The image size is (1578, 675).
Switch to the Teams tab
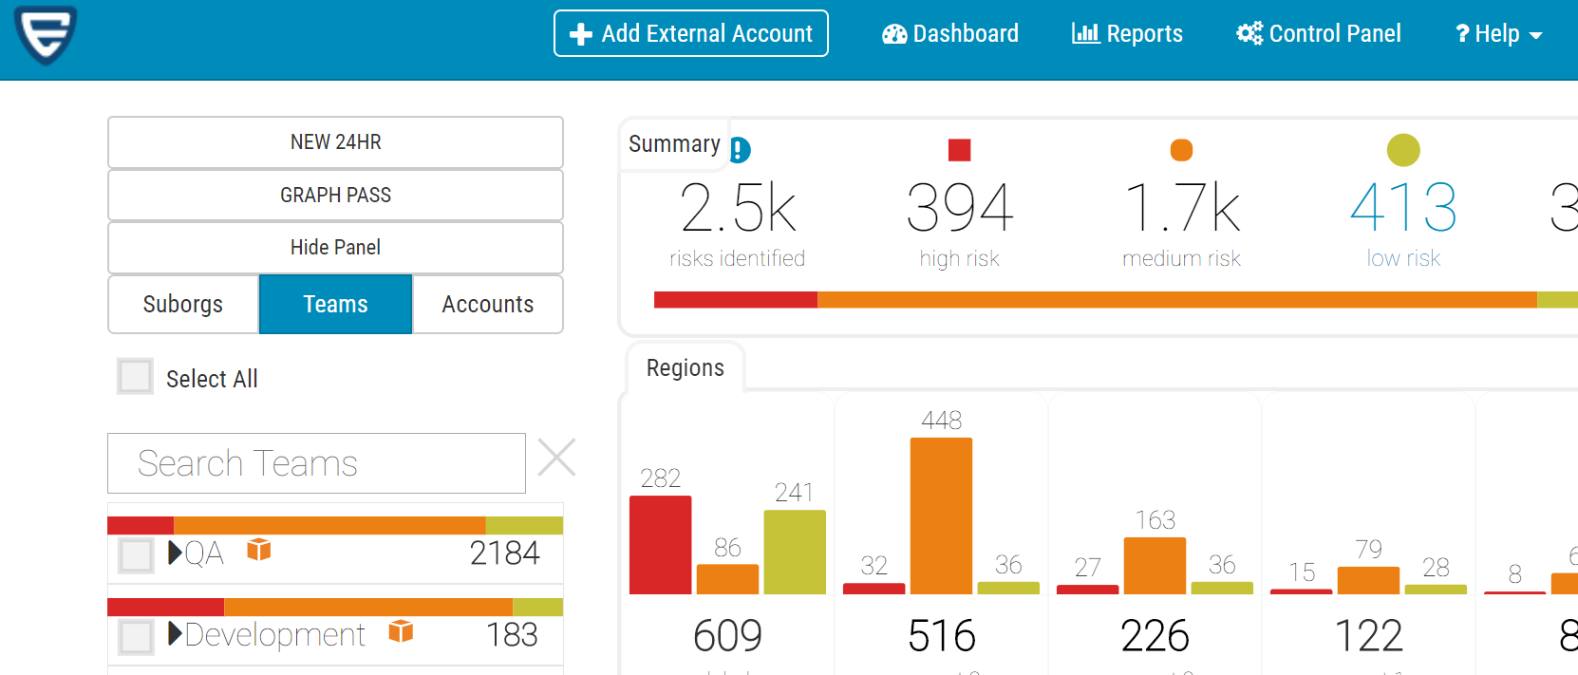coord(335,304)
